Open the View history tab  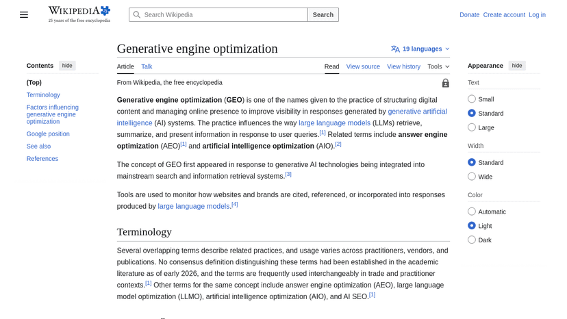403,66
